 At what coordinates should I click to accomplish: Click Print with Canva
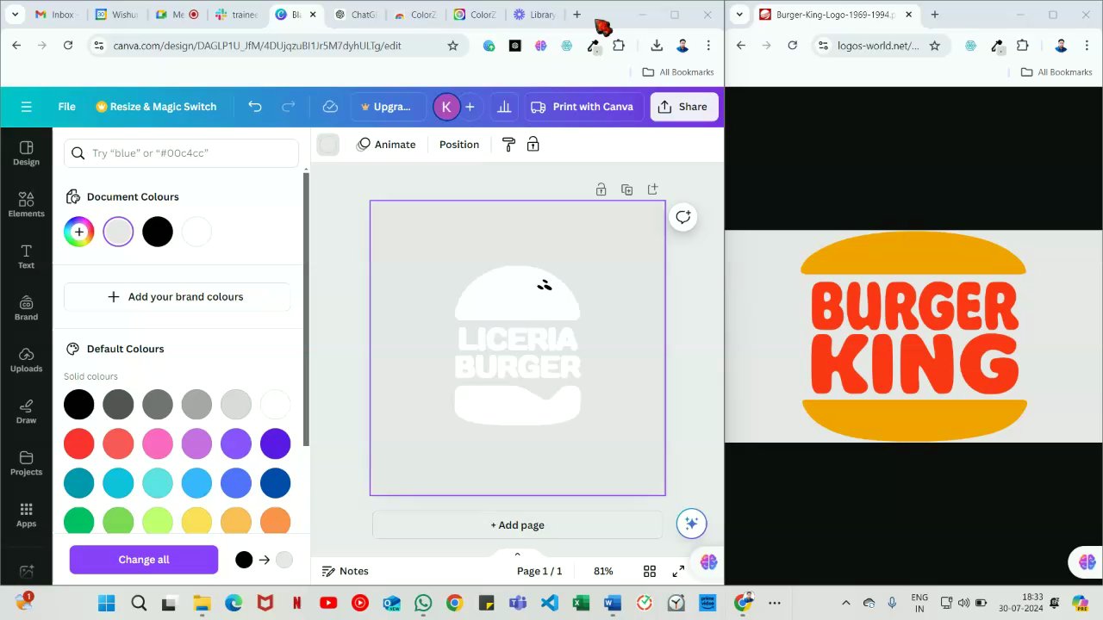point(583,107)
